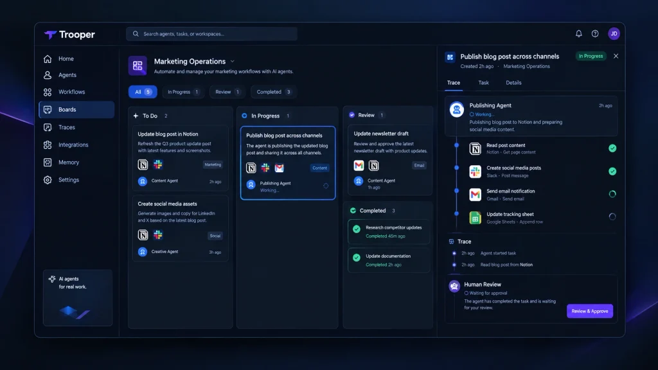Viewport: 658px width, 370px height.
Task: Go to Home in the sidebar
Action: (76, 58)
